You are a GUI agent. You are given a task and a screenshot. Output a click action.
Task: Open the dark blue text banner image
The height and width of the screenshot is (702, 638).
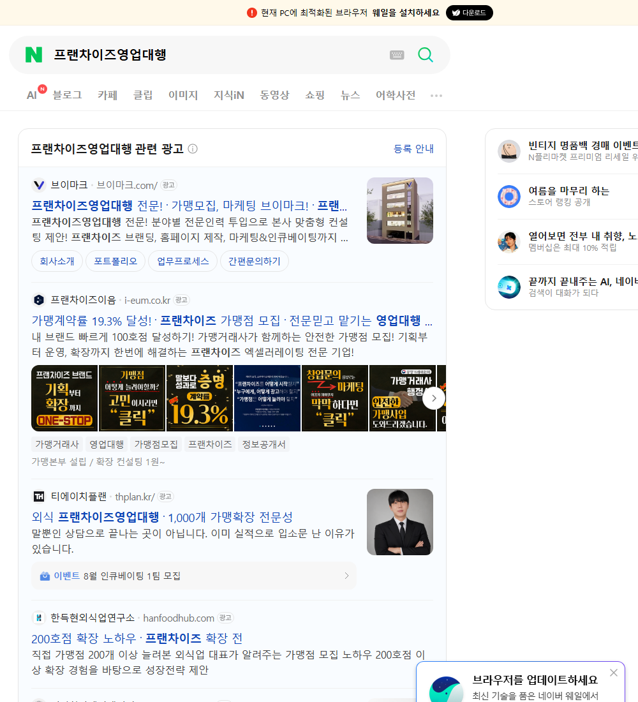click(267, 398)
